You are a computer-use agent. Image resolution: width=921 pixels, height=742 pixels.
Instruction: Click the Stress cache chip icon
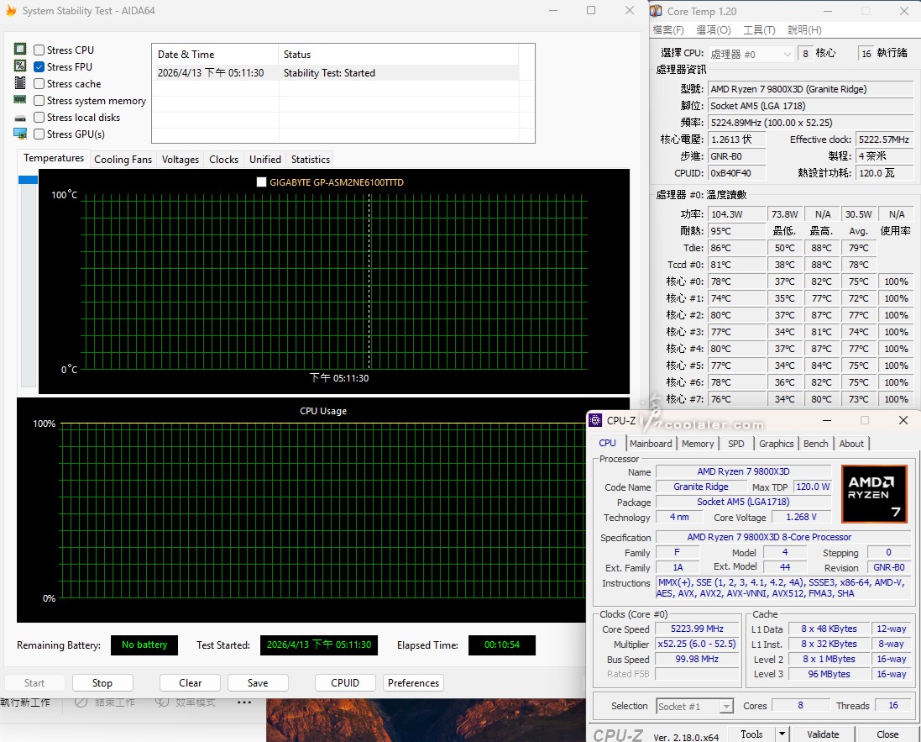tap(20, 83)
